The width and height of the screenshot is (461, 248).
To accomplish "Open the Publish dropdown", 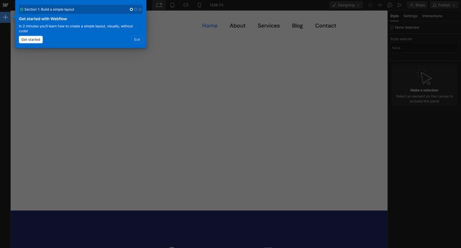I will pyautogui.click(x=444, y=5).
